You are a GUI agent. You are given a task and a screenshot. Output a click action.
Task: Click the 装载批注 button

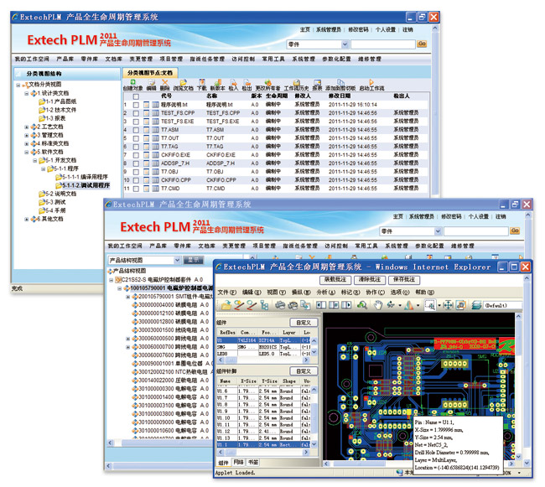[335, 279]
